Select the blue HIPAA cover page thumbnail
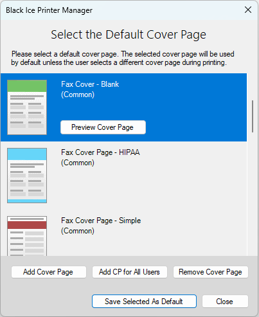Viewport: 259px width, 317px height. click(27, 176)
